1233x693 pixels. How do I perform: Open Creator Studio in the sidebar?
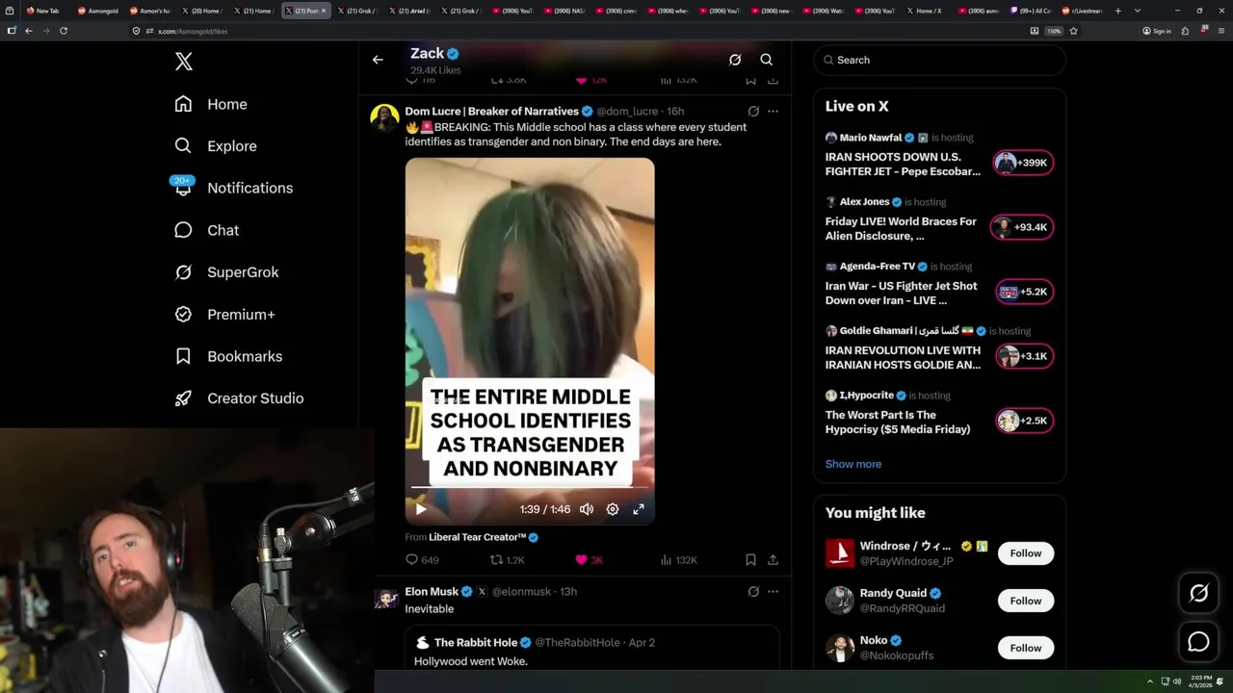(x=239, y=398)
